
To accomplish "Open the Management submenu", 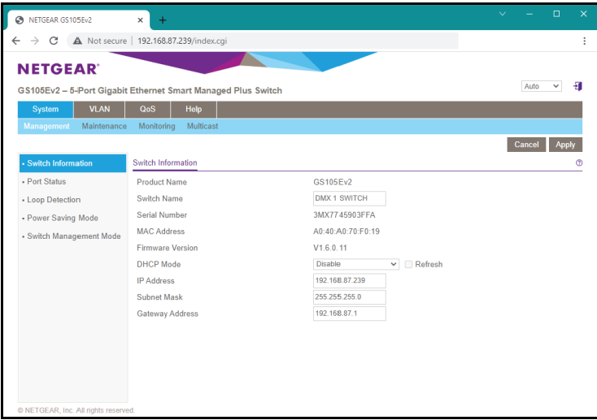I will (x=46, y=126).
